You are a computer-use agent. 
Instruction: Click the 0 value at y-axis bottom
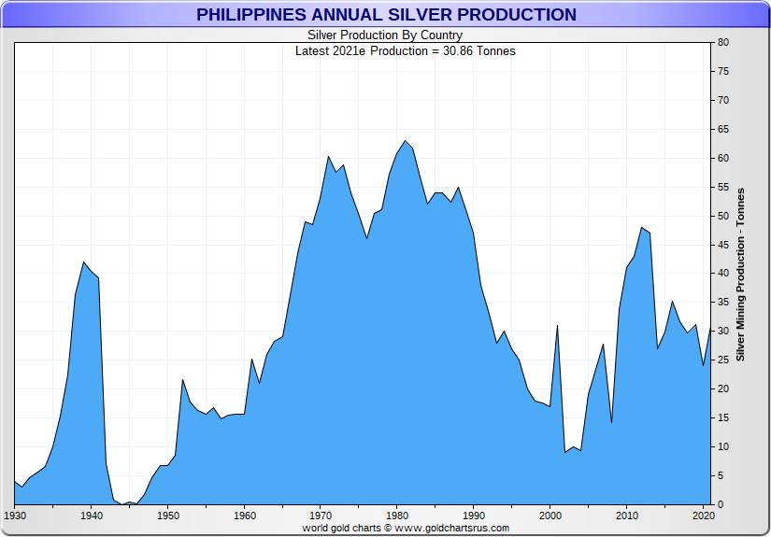pyautogui.click(x=721, y=504)
